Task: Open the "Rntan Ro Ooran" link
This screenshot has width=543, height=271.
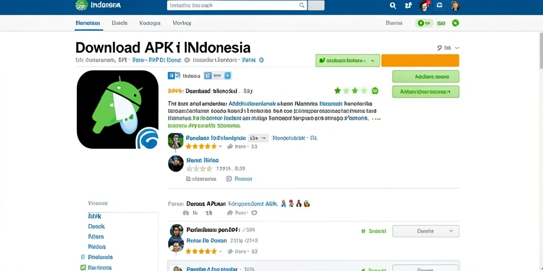Action: (207, 241)
